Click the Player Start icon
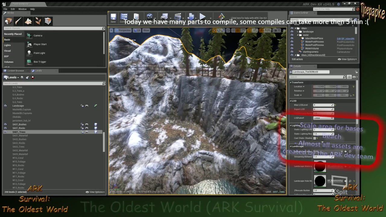This screenshot has height=217, width=386. [29, 44]
